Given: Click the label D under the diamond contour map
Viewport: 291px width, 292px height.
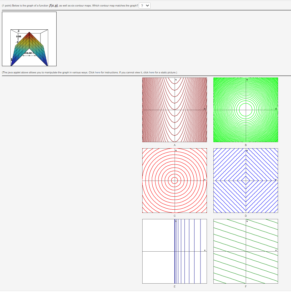Looking at the screenshot, I should (x=246, y=216).
